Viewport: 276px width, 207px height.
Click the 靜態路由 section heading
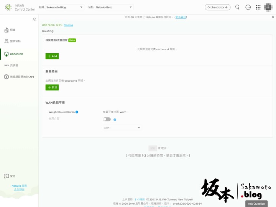pos(52,71)
